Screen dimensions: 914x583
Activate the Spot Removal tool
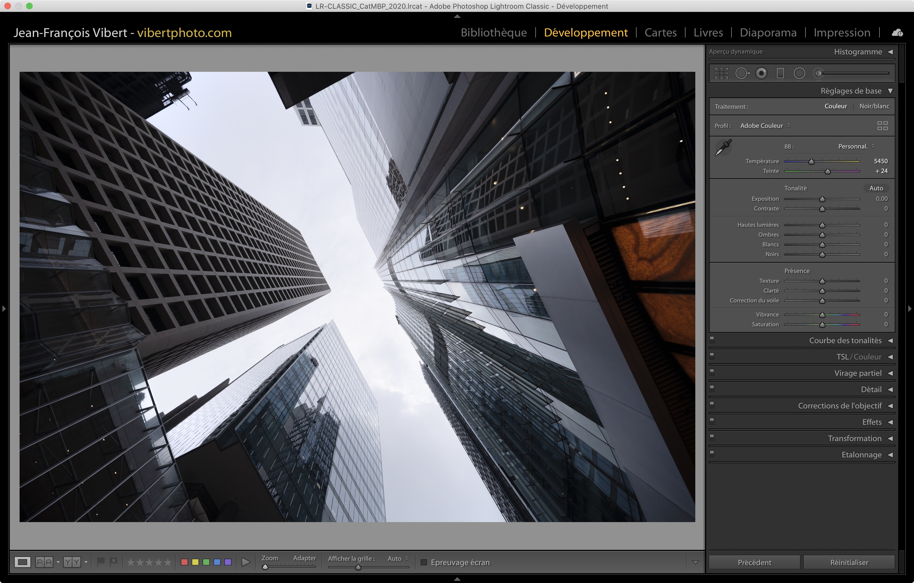742,73
